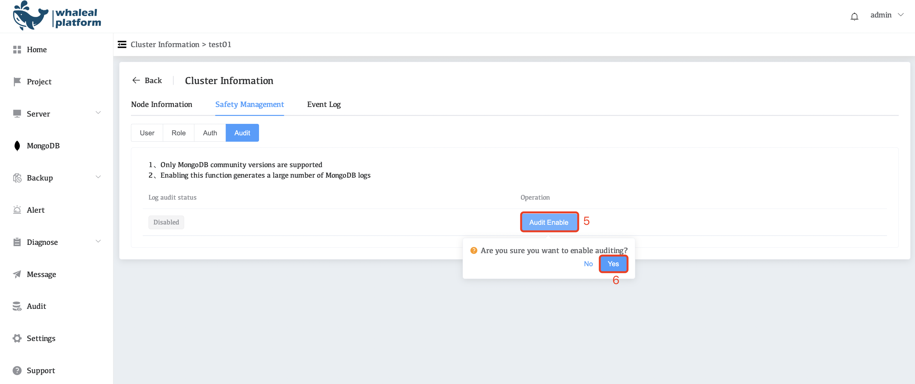Toggle the Auth sub-tab

tap(210, 132)
